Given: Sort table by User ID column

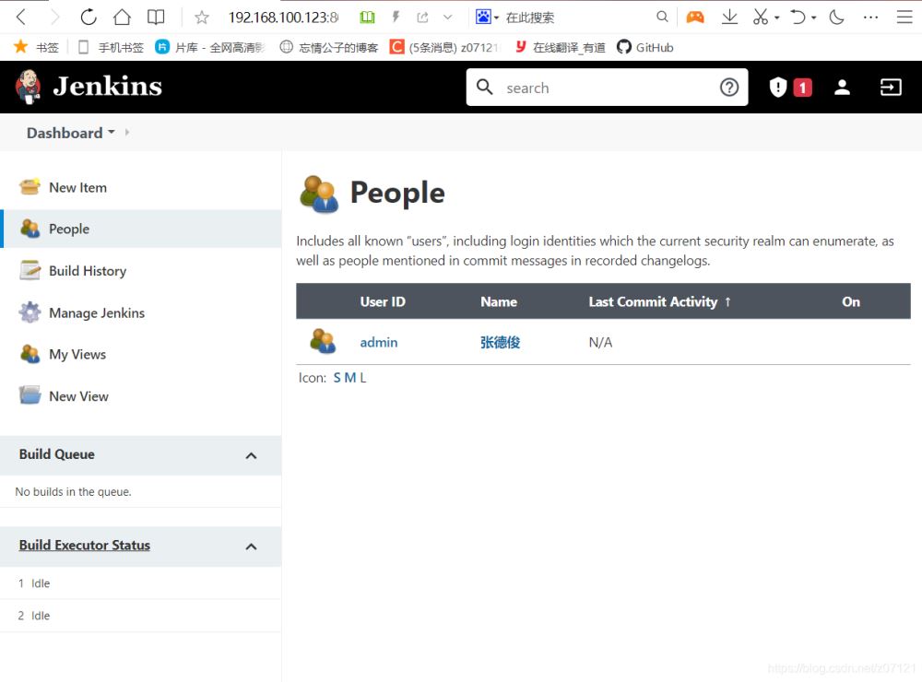Looking at the screenshot, I should pyautogui.click(x=383, y=301).
